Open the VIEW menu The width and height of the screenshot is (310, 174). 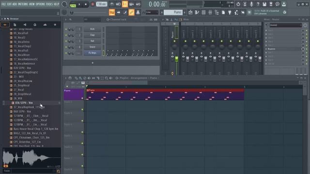point(31,4)
